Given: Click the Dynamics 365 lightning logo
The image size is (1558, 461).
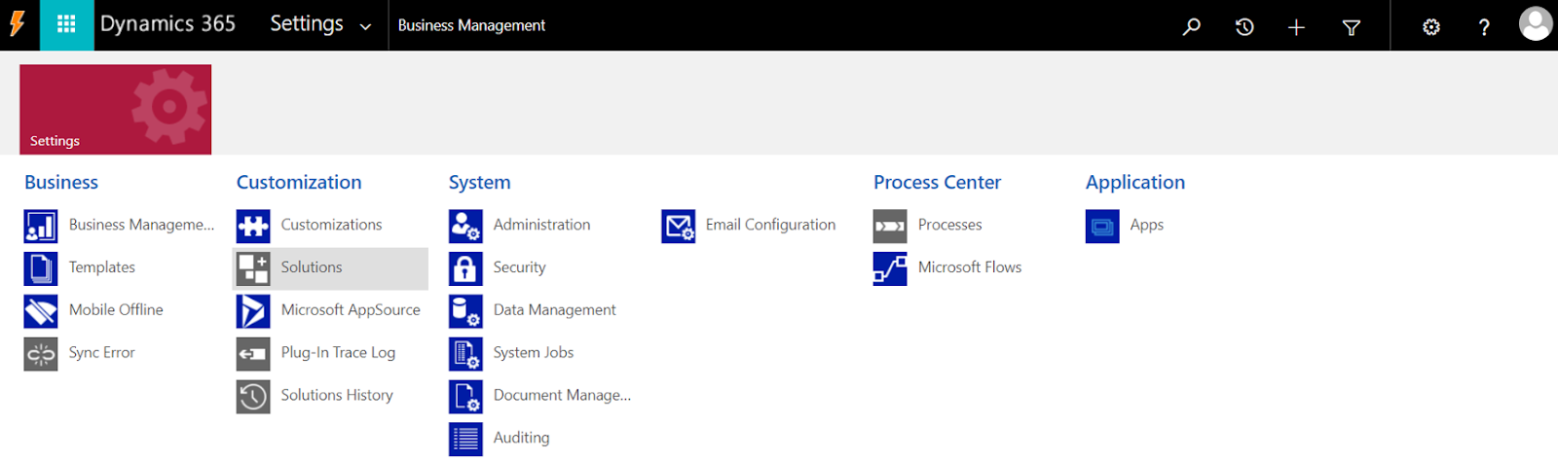Looking at the screenshot, I should coord(17,24).
